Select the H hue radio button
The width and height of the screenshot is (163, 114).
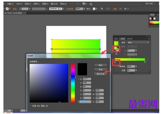point(79,79)
